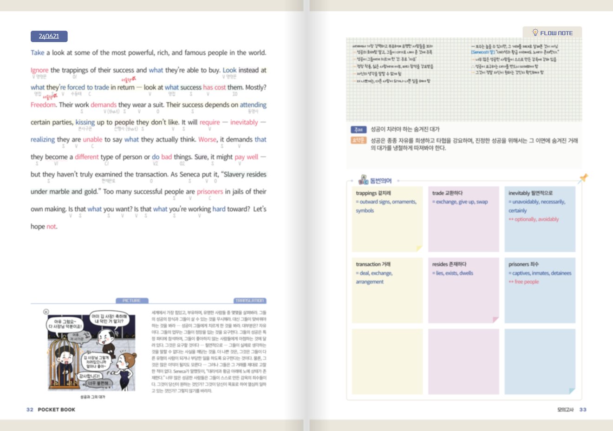Click the 240621 badge above the passage
Image resolution: width=613 pixels, height=431 pixels.
[49, 36]
